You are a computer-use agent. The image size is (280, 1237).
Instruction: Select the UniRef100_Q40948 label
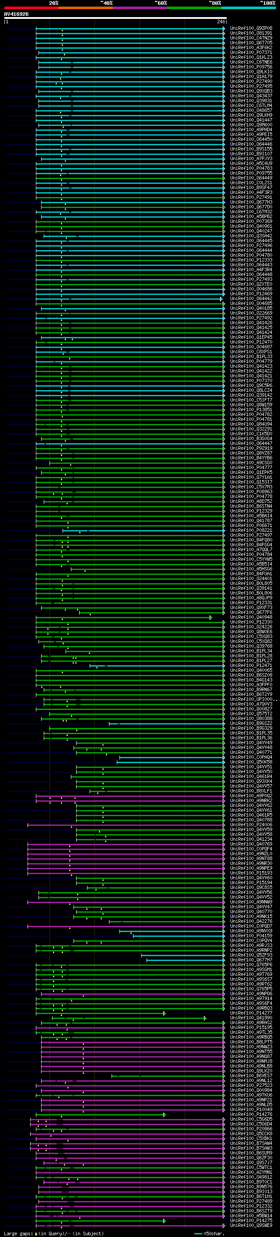click(x=251, y=617)
